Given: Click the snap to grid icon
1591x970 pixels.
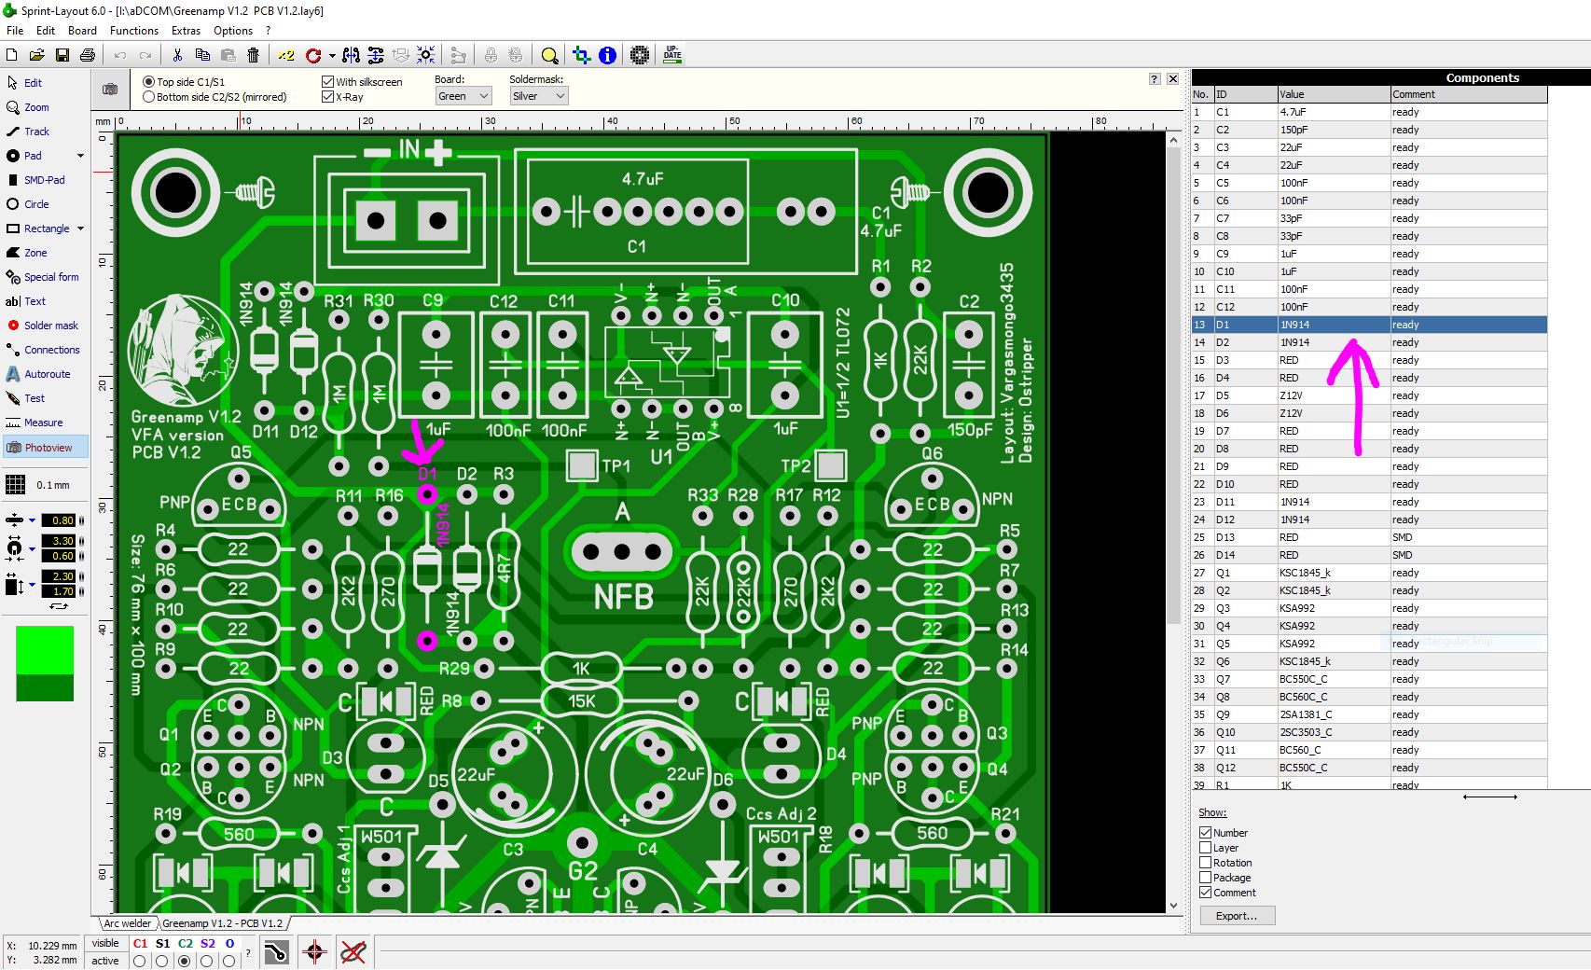Looking at the screenshot, I should point(426,55).
